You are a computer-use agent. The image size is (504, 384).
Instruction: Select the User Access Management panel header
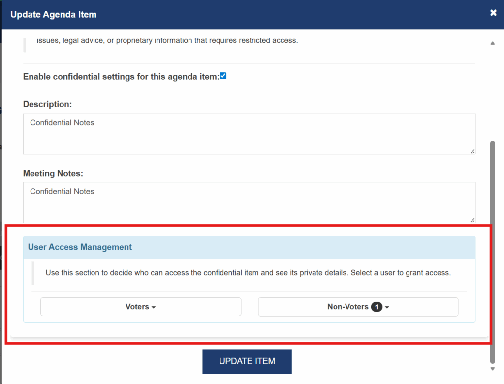pyautogui.click(x=80, y=247)
